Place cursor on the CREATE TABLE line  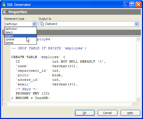click(x=38, y=57)
